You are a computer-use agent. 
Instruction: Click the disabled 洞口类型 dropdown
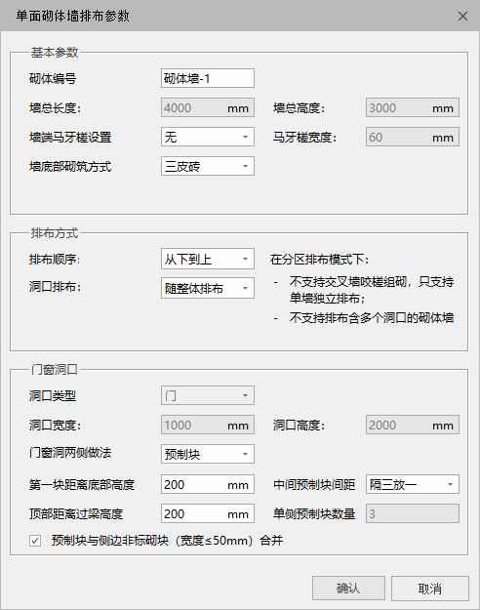208,395
